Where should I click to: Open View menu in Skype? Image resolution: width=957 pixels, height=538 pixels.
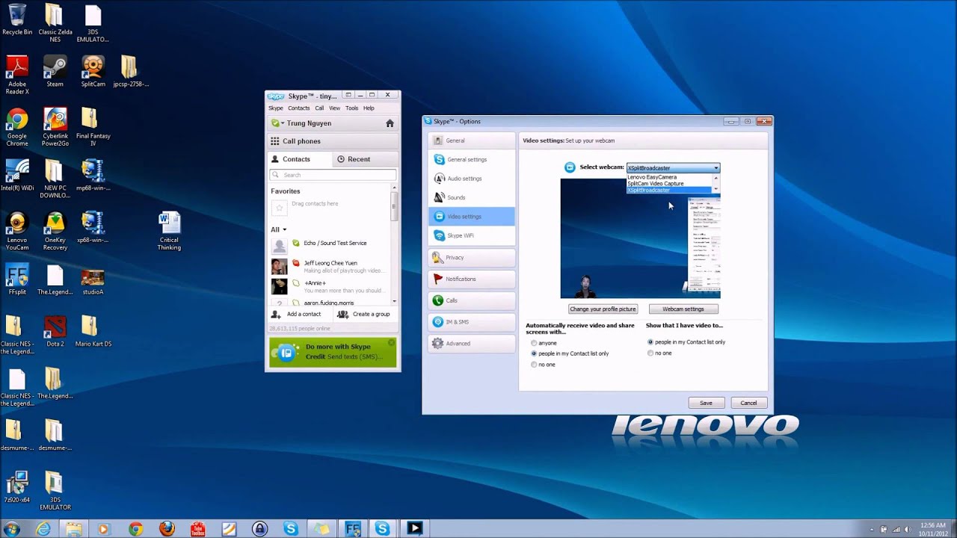[x=334, y=108]
